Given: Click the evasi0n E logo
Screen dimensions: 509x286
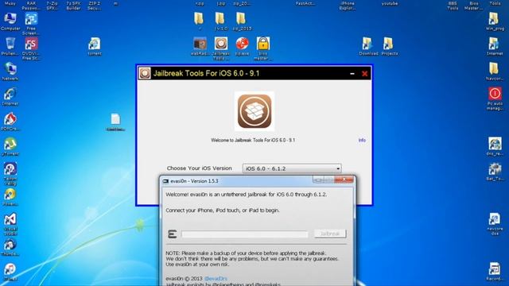Looking at the screenshot, I should coord(172,234).
